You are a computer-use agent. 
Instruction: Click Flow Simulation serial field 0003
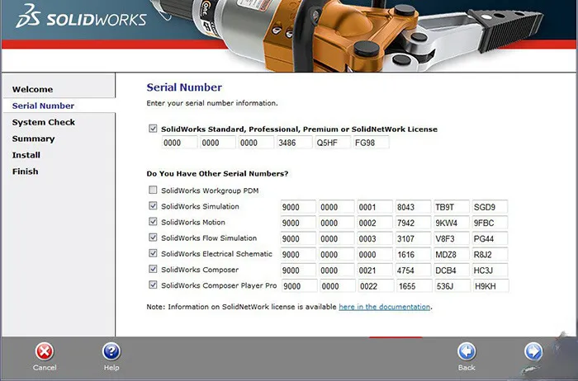click(375, 238)
